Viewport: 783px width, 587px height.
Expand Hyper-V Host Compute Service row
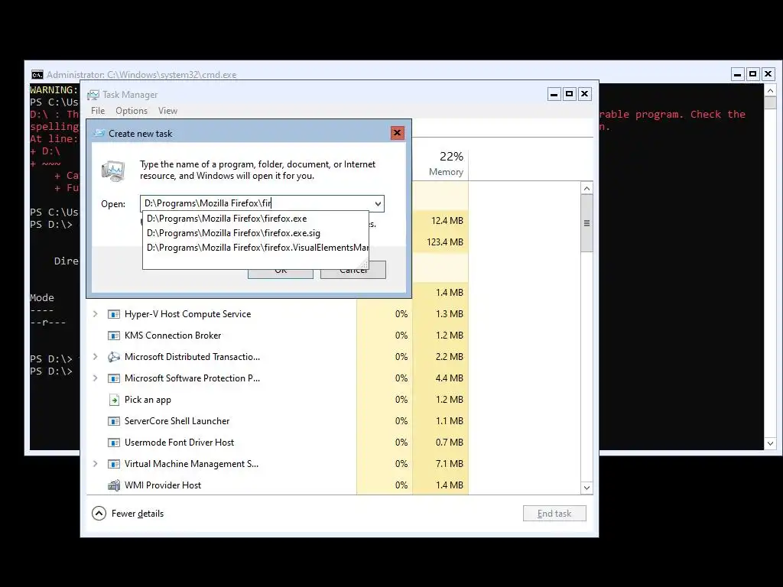[96, 314]
